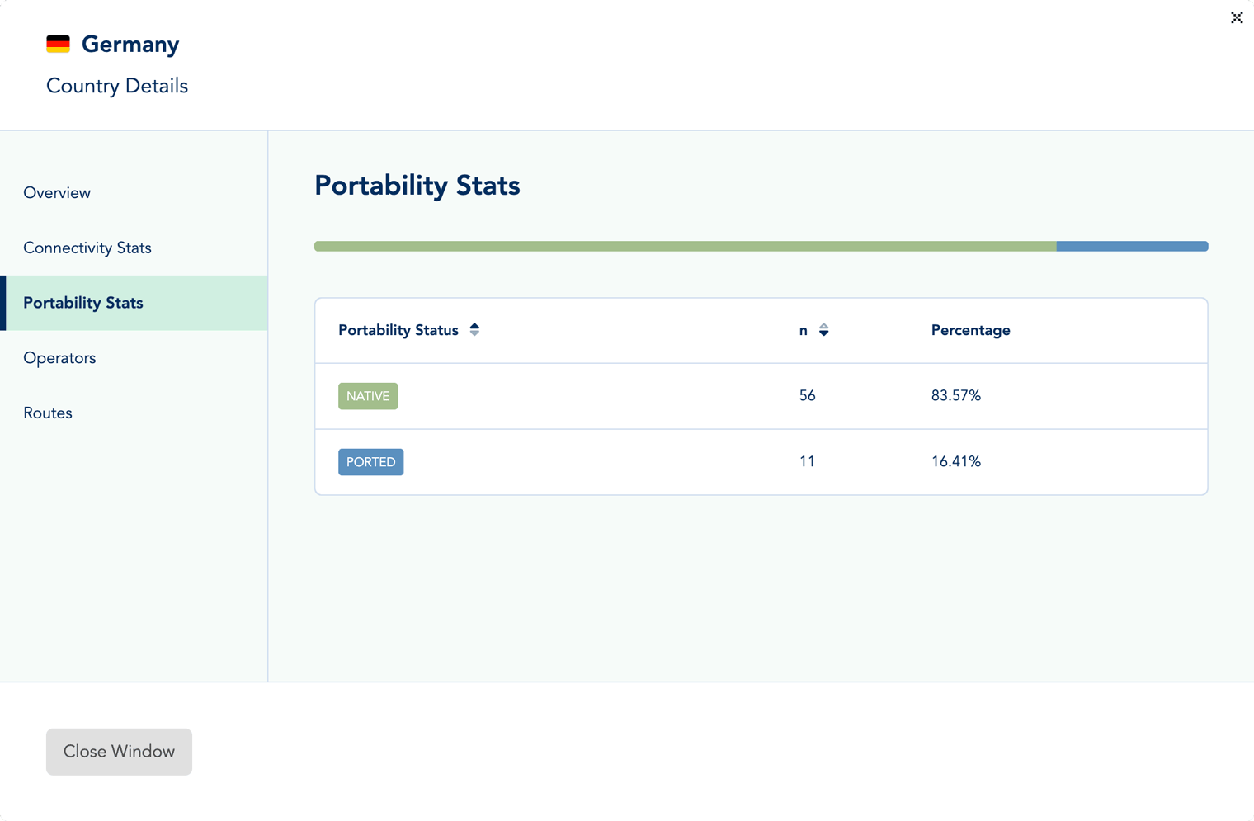The height and width of the screenshot is (821, 1254).
Task: Sort by Portability Status arrow icon
Action: pyautogui.click(x=474, y=330)
